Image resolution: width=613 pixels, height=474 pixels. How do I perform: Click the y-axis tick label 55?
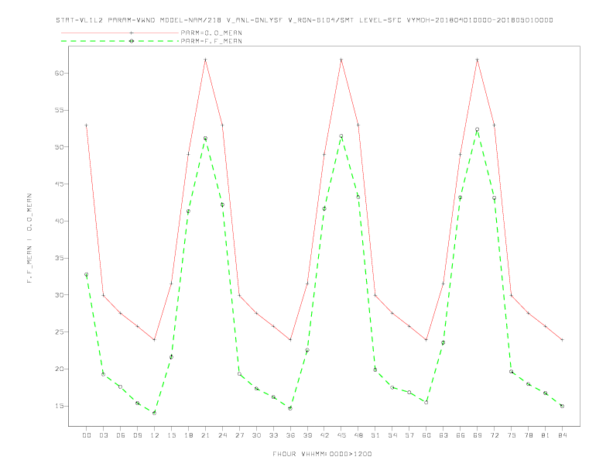pos(60,110)
